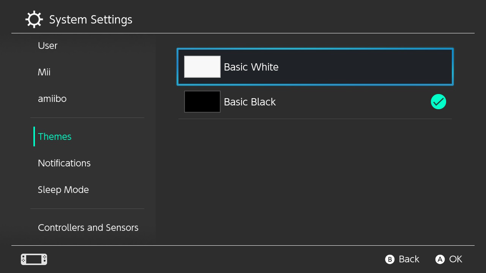Click the teal checkmark on Basic Black

438,102
